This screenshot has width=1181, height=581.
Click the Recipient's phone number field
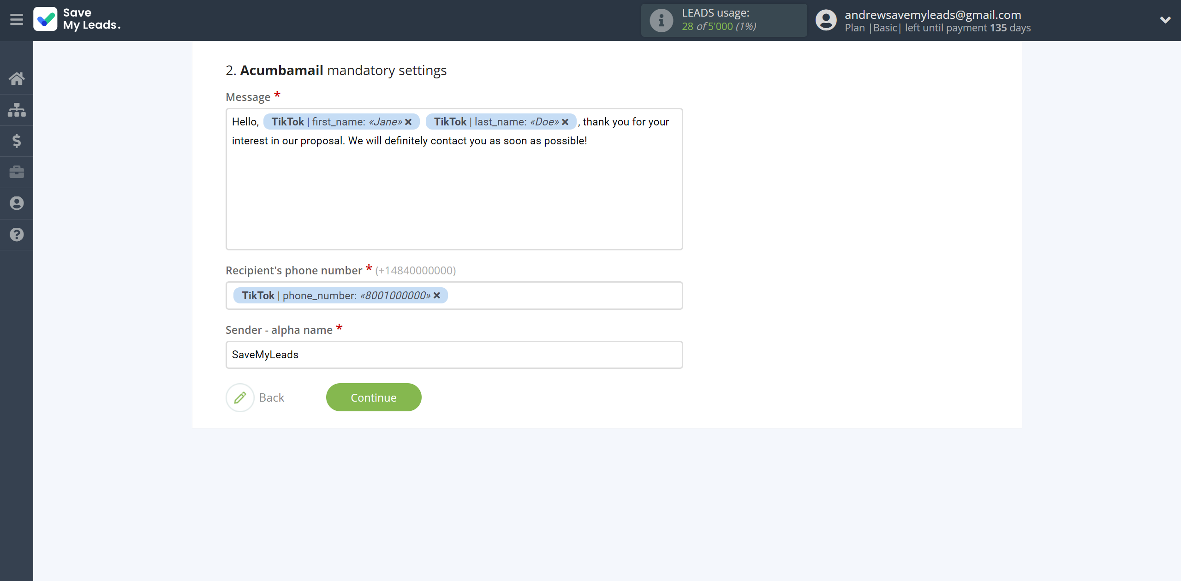454,296
